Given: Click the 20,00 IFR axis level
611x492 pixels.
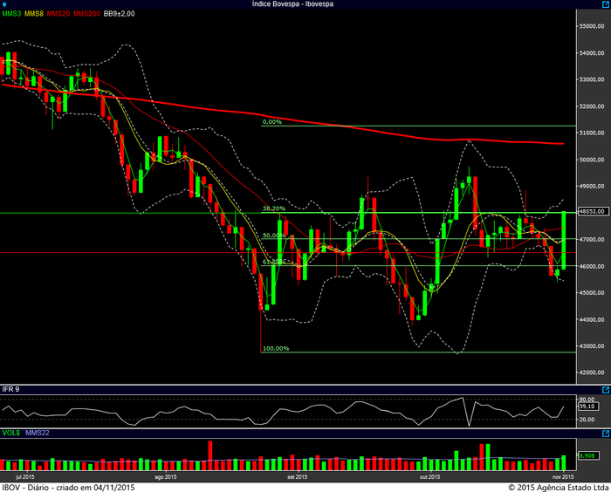Looking at the screenshot, I should (587, 420).
